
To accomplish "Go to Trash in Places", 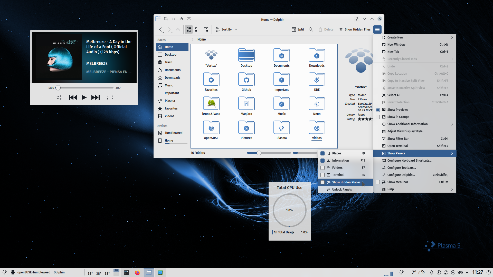I will (x=172, y=62).
